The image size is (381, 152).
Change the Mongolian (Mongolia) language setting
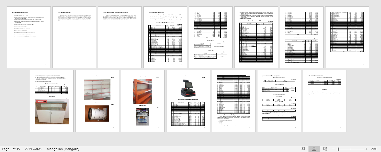coord(63,149)
